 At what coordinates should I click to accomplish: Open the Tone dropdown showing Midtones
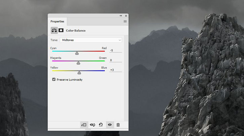[91, 40]
